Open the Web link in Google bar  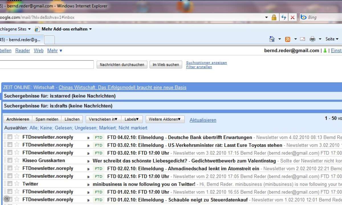point(39,51)
